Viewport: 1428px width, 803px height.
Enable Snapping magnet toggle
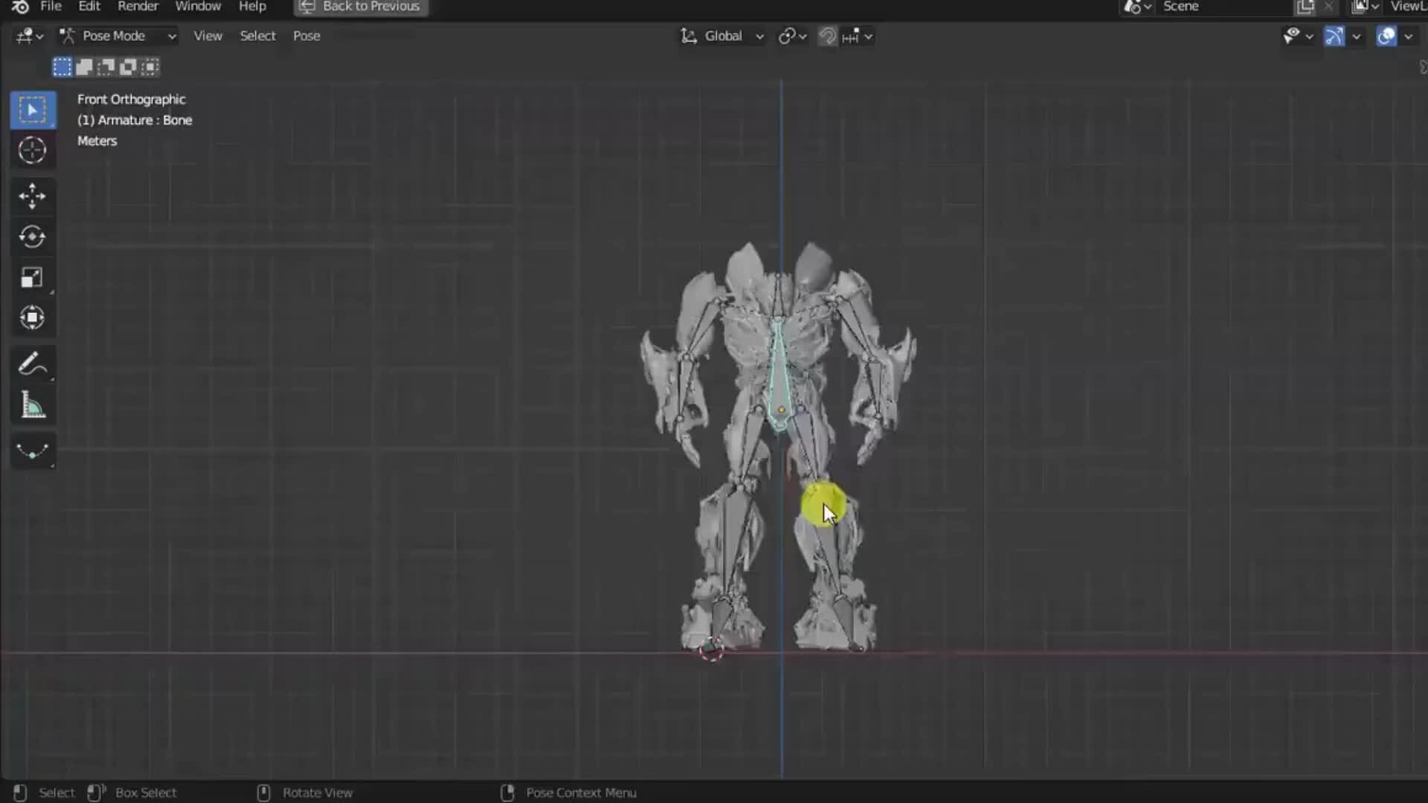828,36
